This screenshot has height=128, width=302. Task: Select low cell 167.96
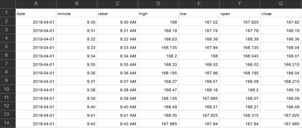[x=199, y=72]
